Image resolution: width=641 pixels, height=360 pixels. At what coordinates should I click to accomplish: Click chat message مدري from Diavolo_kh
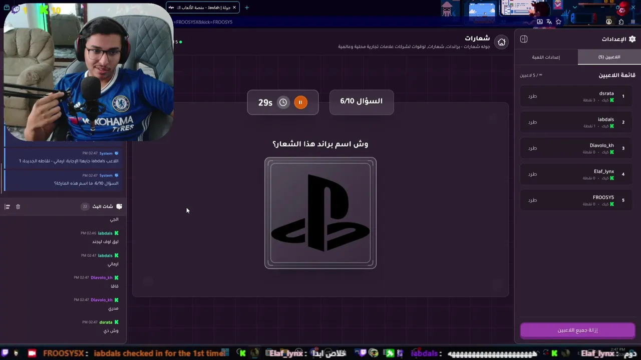click(114, 308)
